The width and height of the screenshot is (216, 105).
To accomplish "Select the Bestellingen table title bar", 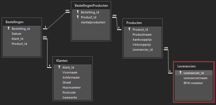I will 22,22.
